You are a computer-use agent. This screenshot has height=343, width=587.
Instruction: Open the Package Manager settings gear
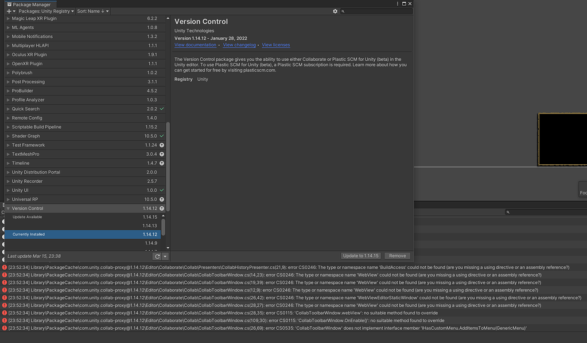(x=336, y=11)
